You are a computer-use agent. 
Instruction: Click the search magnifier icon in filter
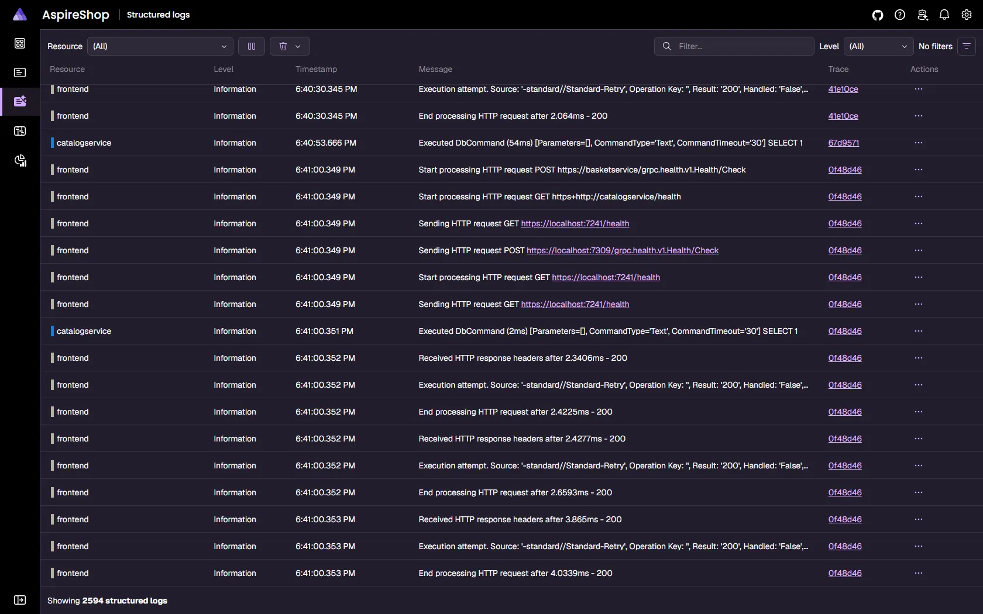click(x=666, y=46)
